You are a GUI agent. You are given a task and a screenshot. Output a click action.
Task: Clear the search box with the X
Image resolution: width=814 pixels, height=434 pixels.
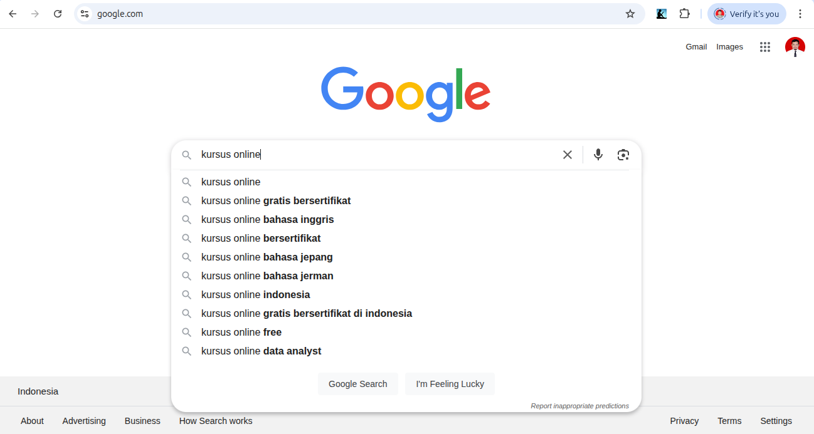(568, 155)
